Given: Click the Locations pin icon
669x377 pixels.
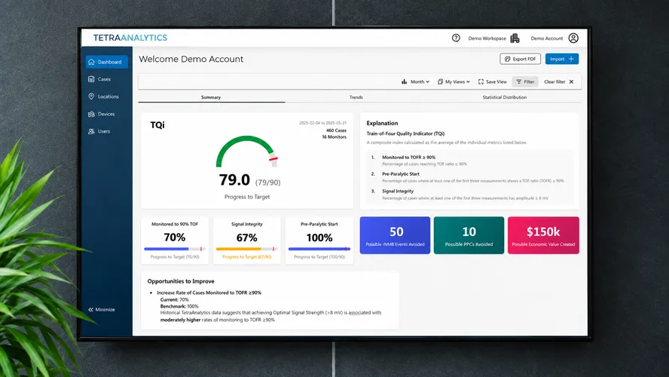Looking at the screenshot, I should point(91,97).
